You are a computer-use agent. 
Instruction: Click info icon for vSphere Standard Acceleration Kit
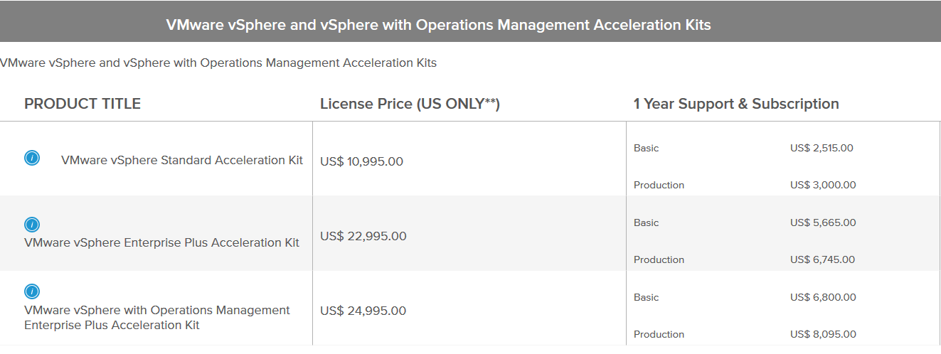coord(32,158)
